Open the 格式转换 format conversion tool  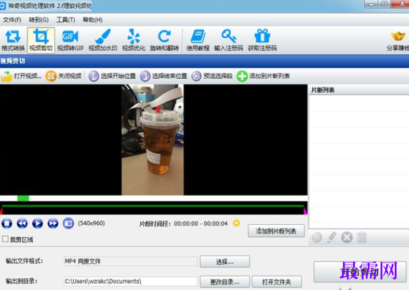pyautogui.click(x=13, y=40)
